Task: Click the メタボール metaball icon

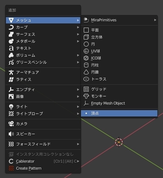Action: (x=11, y=41)
